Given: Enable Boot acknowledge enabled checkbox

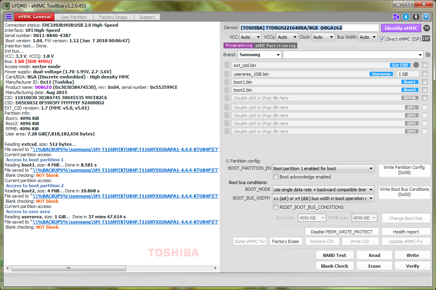Looking at the screenshot, I should pyautogui.click(x=276, y=177).
